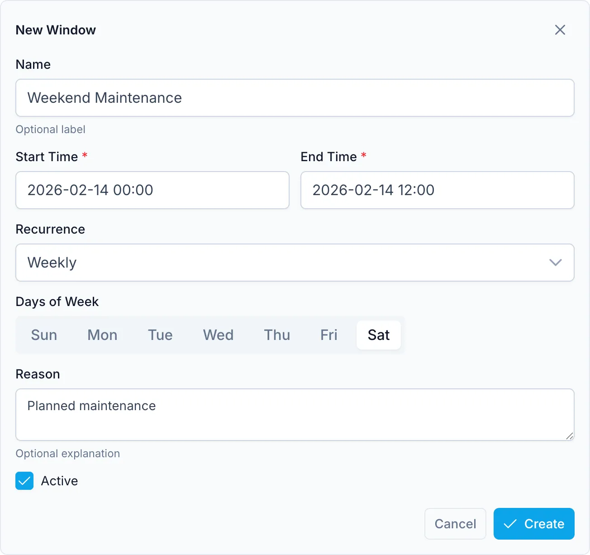Click the Create button
This screenshot has width=590, height=555.
pyautogui.click(x=534, y=524)
